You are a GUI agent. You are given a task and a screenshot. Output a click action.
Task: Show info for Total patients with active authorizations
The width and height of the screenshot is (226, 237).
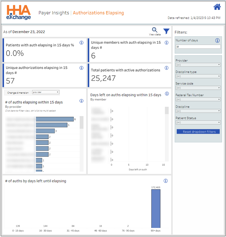(166, 68)
